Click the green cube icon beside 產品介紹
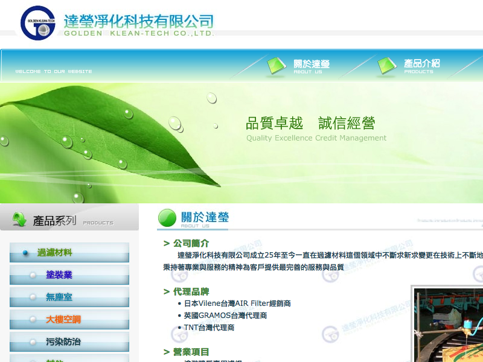The height and width of the screenshot is (362, 483). (x=387, y=66)
